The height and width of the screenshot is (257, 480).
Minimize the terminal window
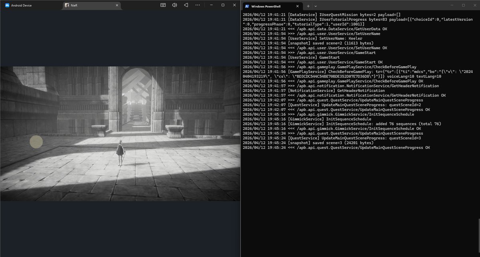[452, 5]
